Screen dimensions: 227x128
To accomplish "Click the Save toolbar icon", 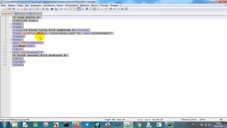I will click(10, 9).
